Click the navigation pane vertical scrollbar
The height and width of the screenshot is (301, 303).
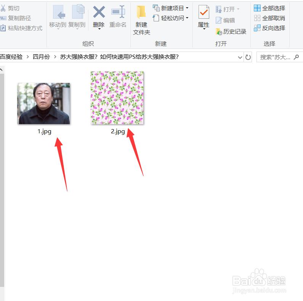click(2, 180)
